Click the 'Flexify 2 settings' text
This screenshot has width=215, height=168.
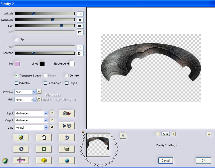point(167,145)
